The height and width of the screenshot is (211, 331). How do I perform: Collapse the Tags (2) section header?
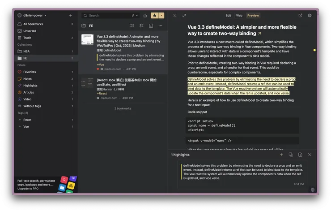coord(22,113)
